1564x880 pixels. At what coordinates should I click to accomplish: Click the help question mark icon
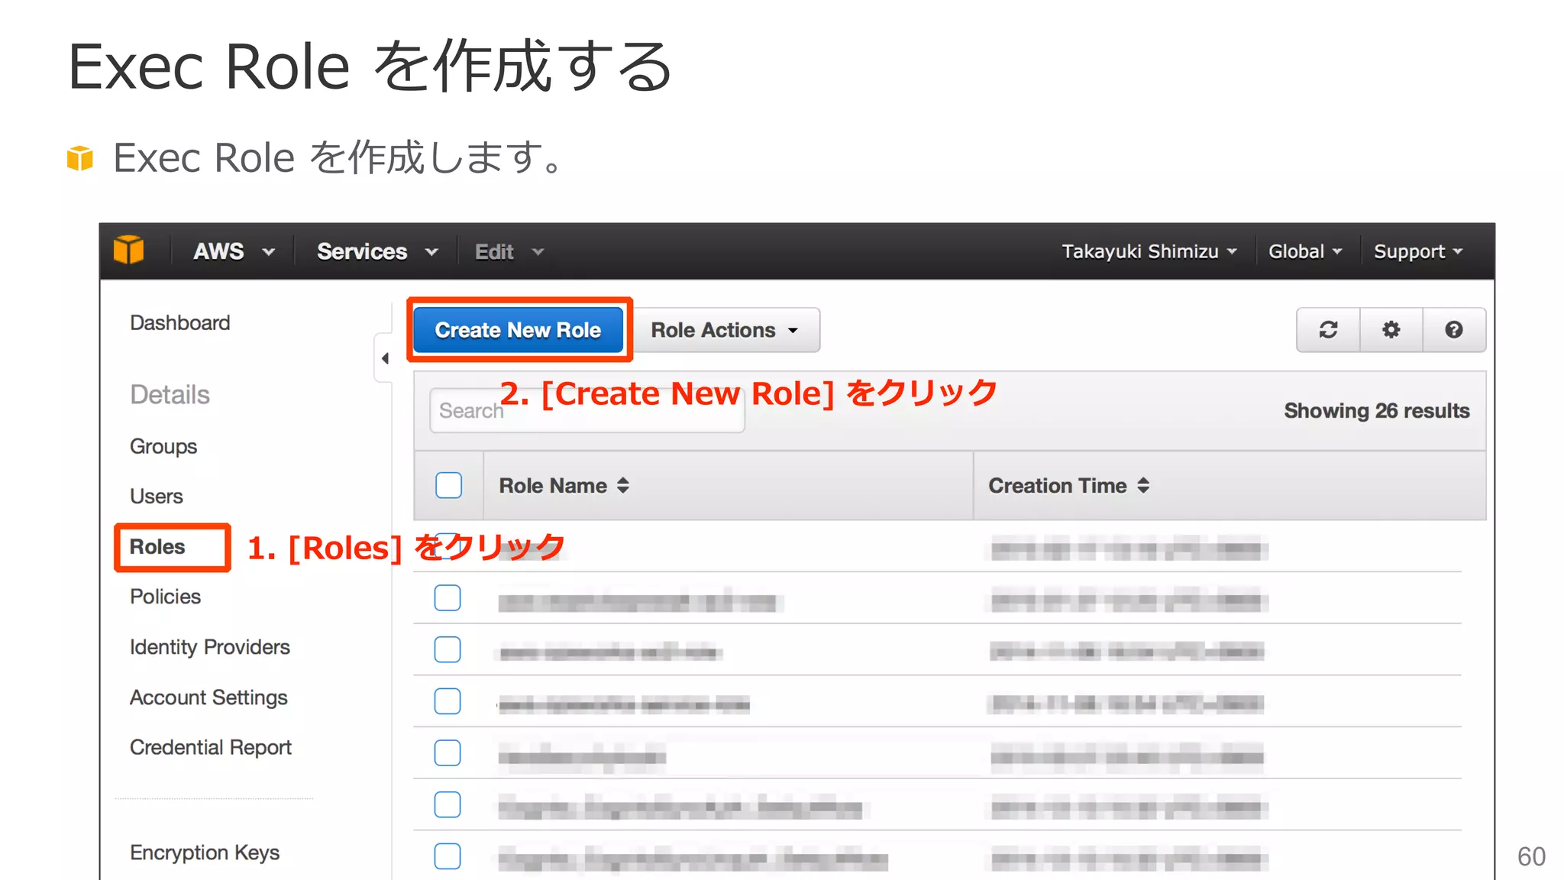[1454, 330]
